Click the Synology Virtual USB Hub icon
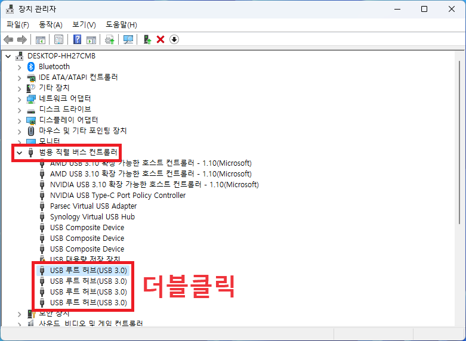The height and width of the screenshot is (341, 466). (x=42, y=217)
